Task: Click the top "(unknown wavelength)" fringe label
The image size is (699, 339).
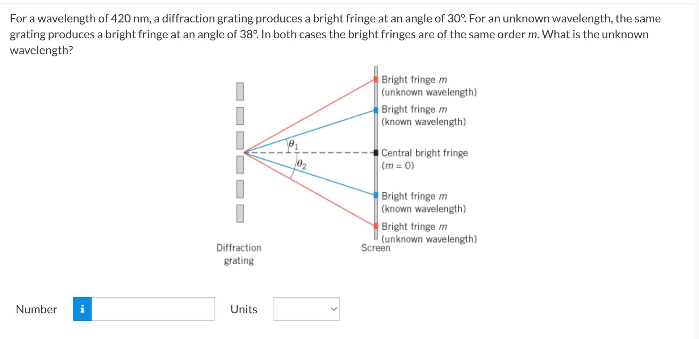Action: [x=429, y=93]
